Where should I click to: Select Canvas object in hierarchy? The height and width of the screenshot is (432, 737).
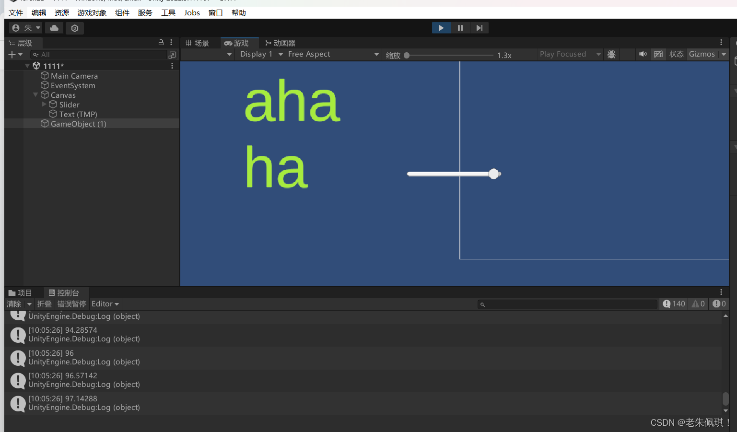[63, 95]
